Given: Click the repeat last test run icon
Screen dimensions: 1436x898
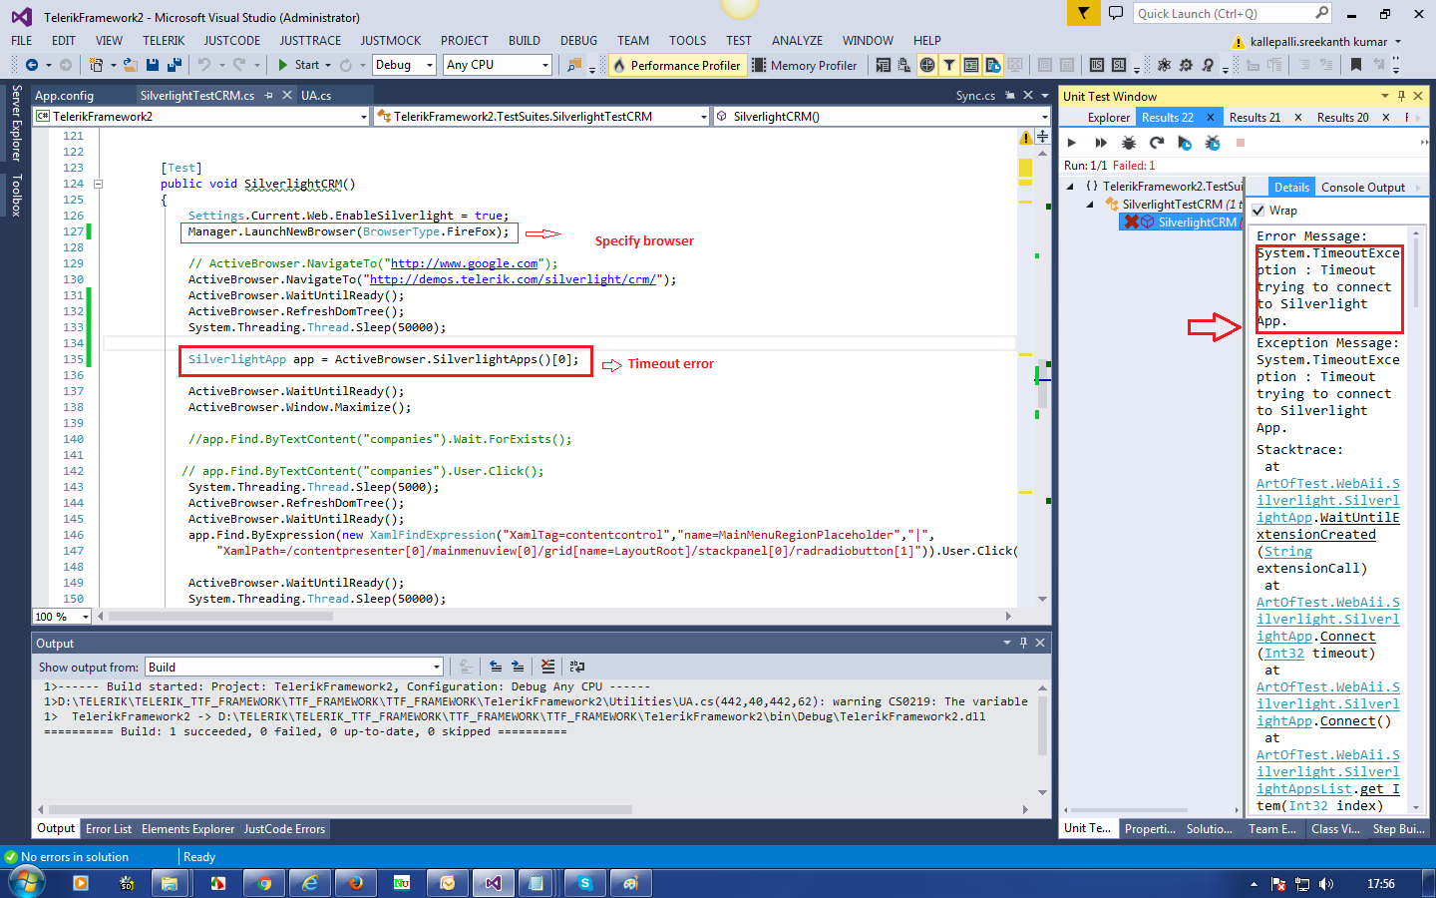Looking at the screenshot, I should (x=1157, y=143).
